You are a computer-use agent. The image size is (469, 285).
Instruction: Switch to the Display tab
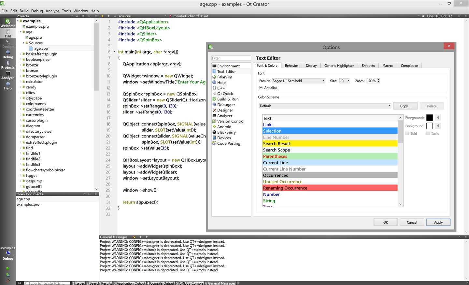coord(311,66)
